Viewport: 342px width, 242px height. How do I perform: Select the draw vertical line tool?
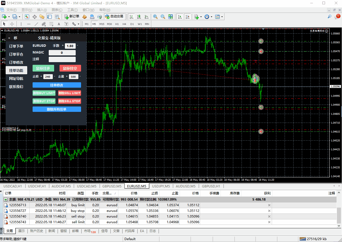pyautogui.click(x=21, y=24)
